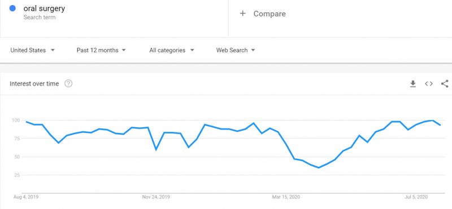Change the Web Search type dropdown
452x209 pixels.
tap(236, 50)
